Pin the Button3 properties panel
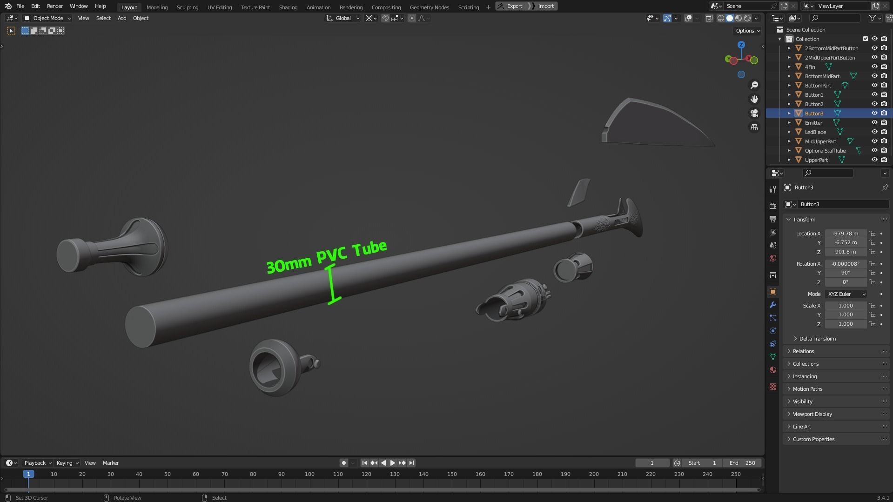Screen dimensions: 893x502 click(885, 187)
